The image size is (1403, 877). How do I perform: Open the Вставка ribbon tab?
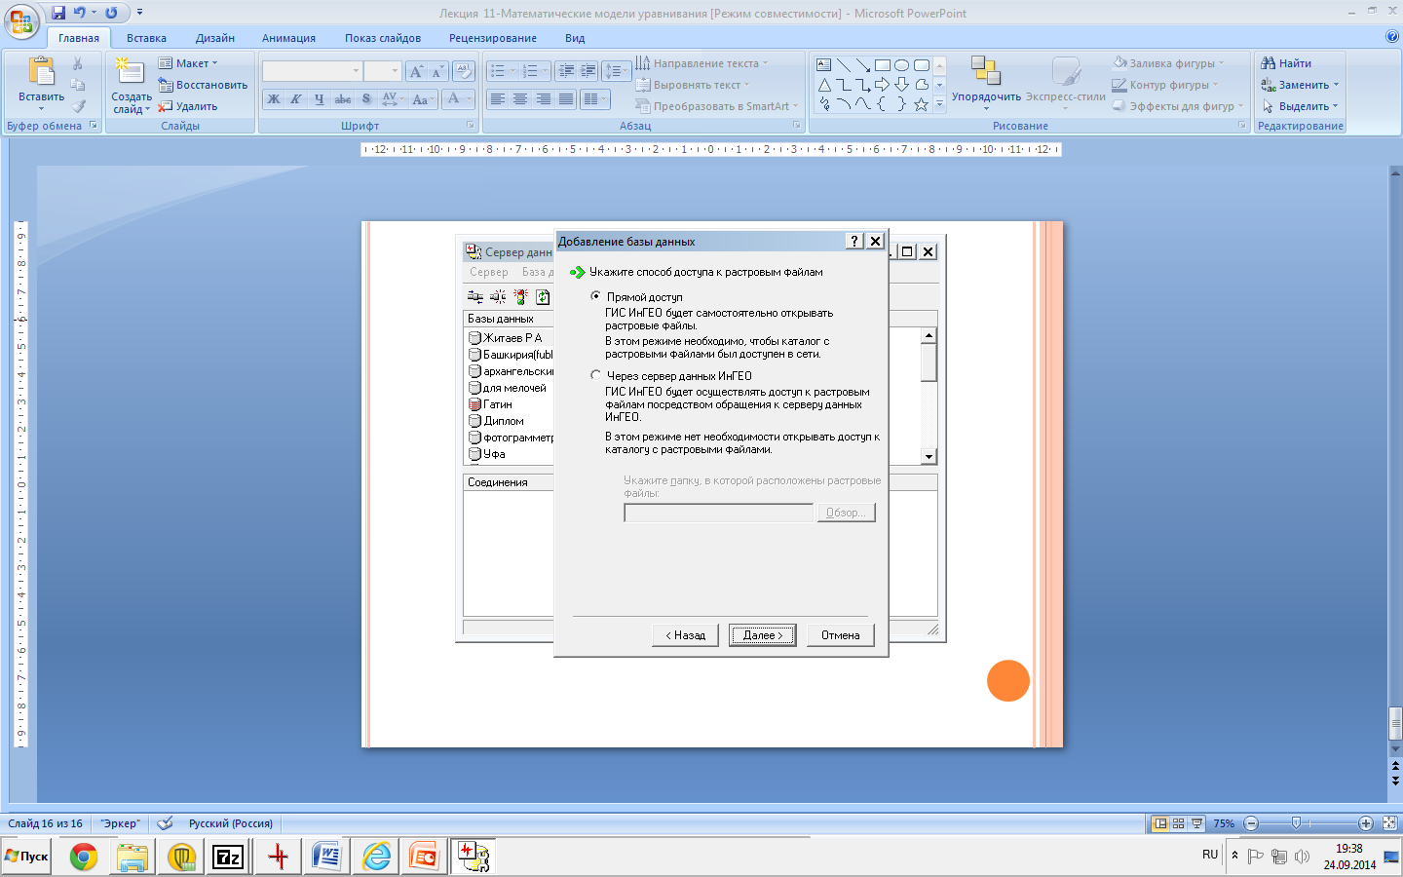(x=146, y=38)
